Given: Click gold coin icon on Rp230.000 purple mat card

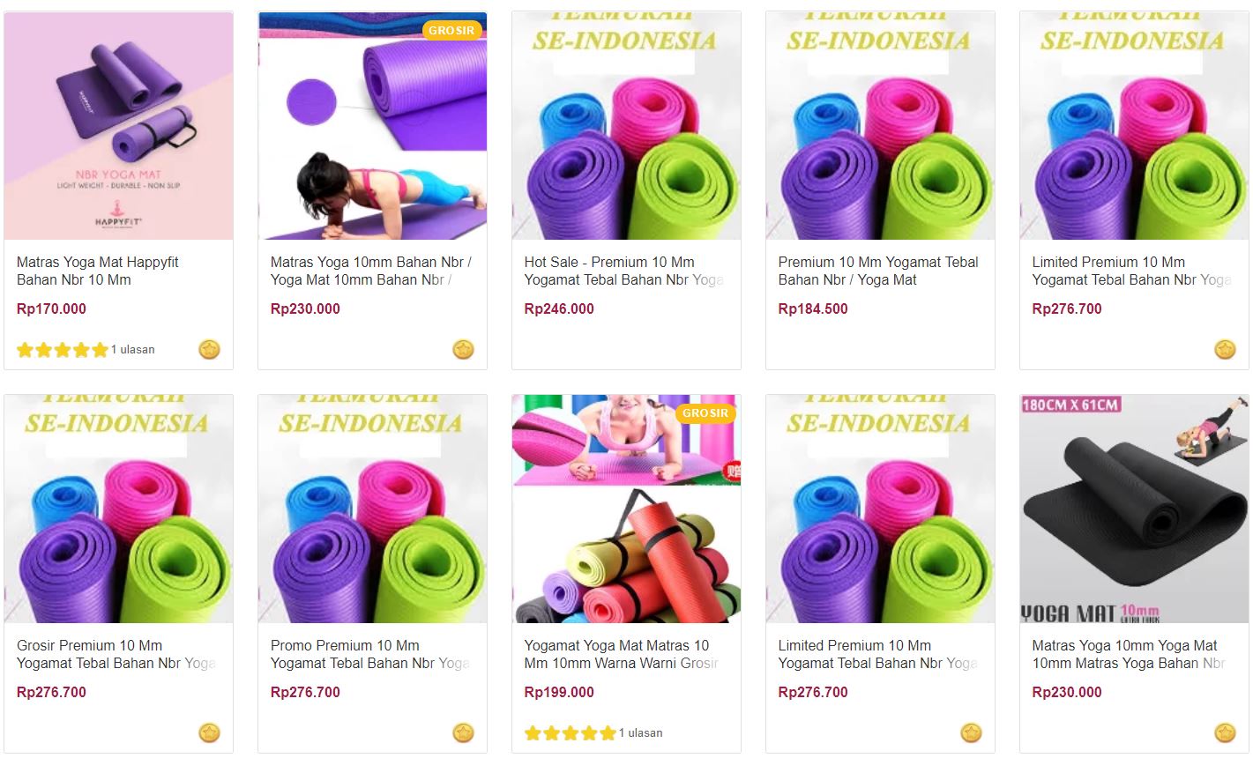Looking at the screenshot, I should click(463, 350).
